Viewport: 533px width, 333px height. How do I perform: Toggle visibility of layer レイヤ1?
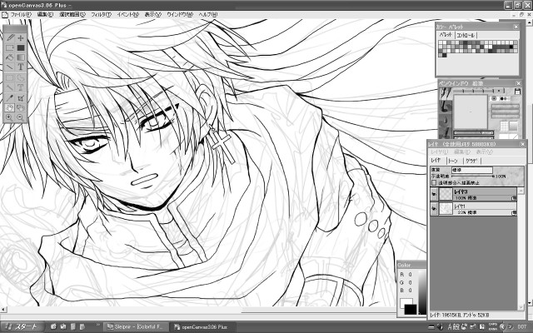(434, 209)
